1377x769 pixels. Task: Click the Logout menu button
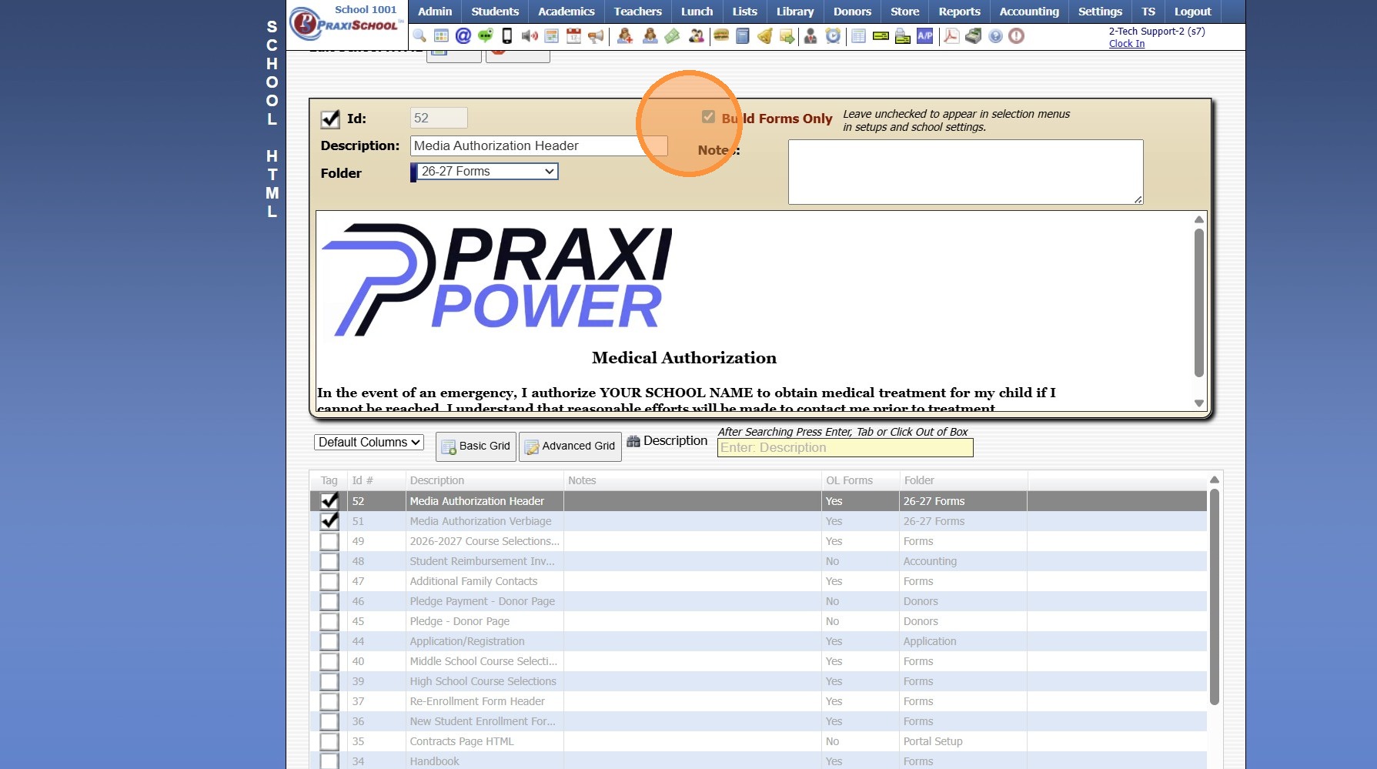[x=1192, y=12]
